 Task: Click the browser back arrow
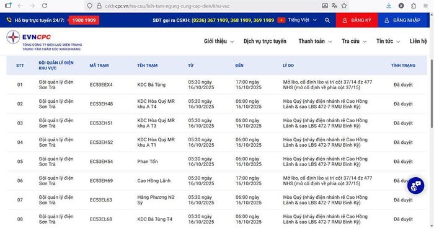click(20, 6)
